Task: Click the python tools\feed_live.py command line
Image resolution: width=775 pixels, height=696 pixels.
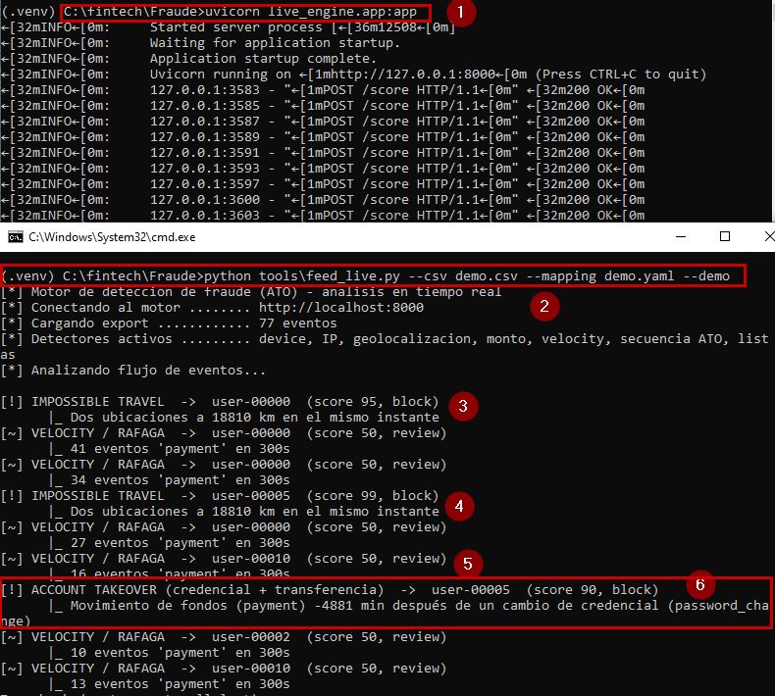Action: [366, 275]
